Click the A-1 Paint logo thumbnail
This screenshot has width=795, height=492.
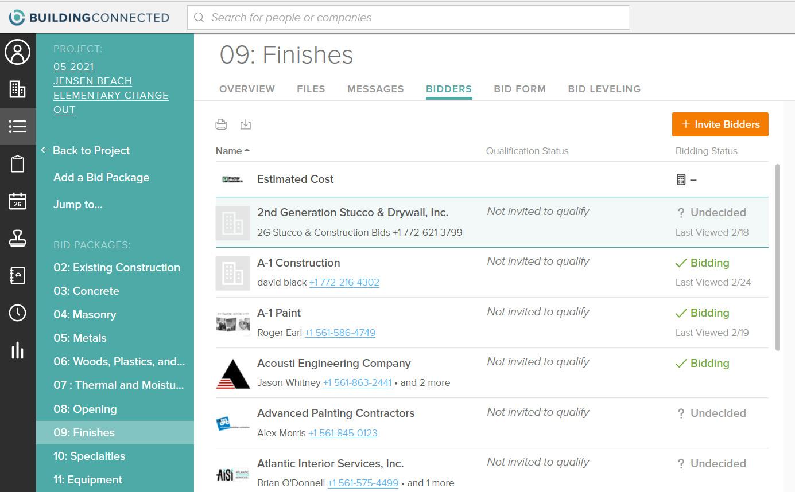(232, 322)
